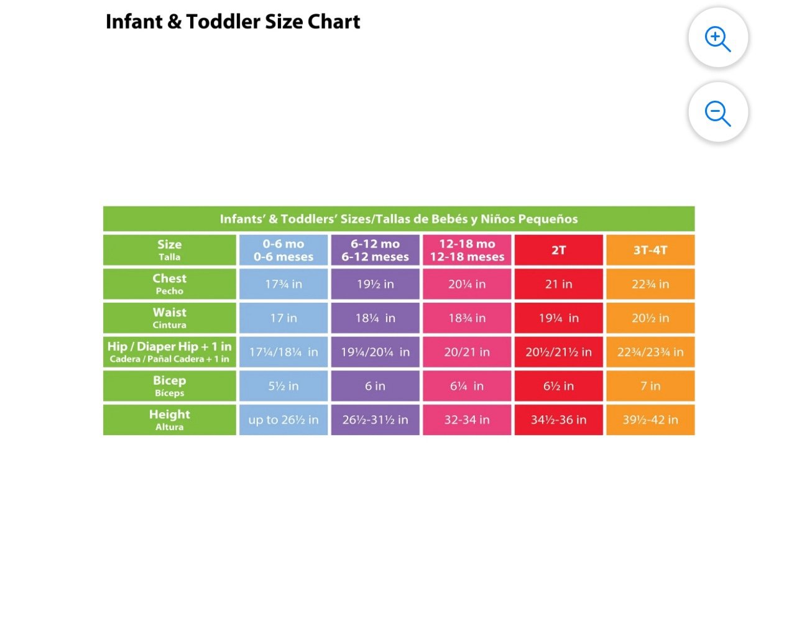This screenshot has height=631, width=802.
Task: Click the zoom in magnifier icon
Action: pyautogui.click(x=718, y=38)
